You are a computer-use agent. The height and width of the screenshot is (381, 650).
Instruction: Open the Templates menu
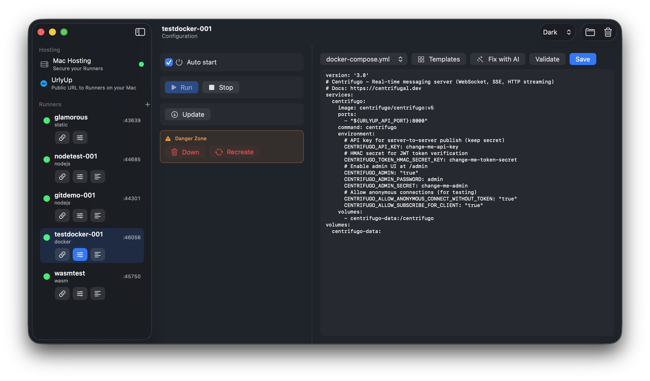click(438, 59)
